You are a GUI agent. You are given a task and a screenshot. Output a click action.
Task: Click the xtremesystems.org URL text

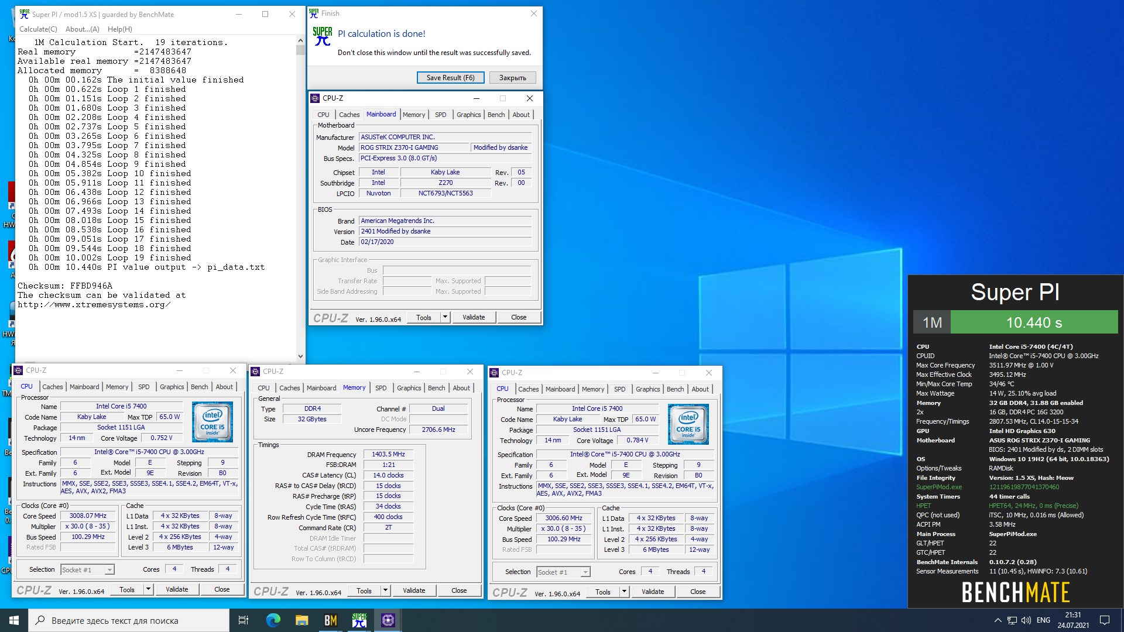94,304
